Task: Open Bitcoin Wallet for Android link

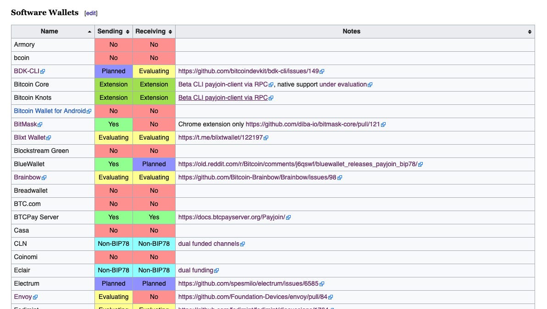Action: [x=50, y=111]
